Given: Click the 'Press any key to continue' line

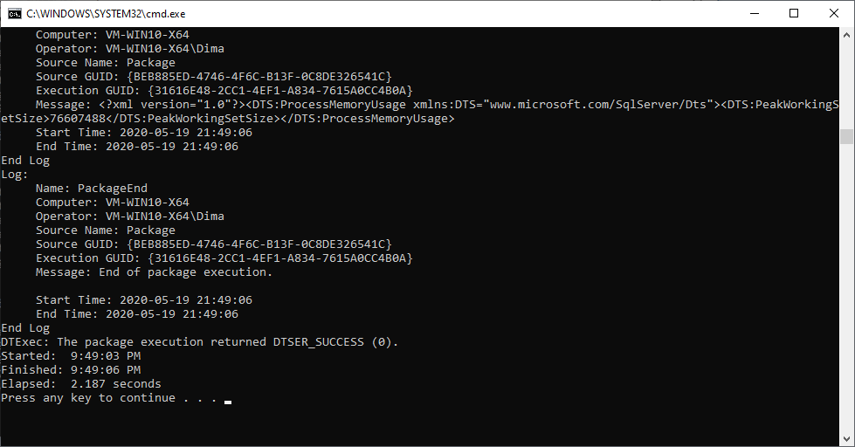Looking at the screenshot, I should coord(109,398).
